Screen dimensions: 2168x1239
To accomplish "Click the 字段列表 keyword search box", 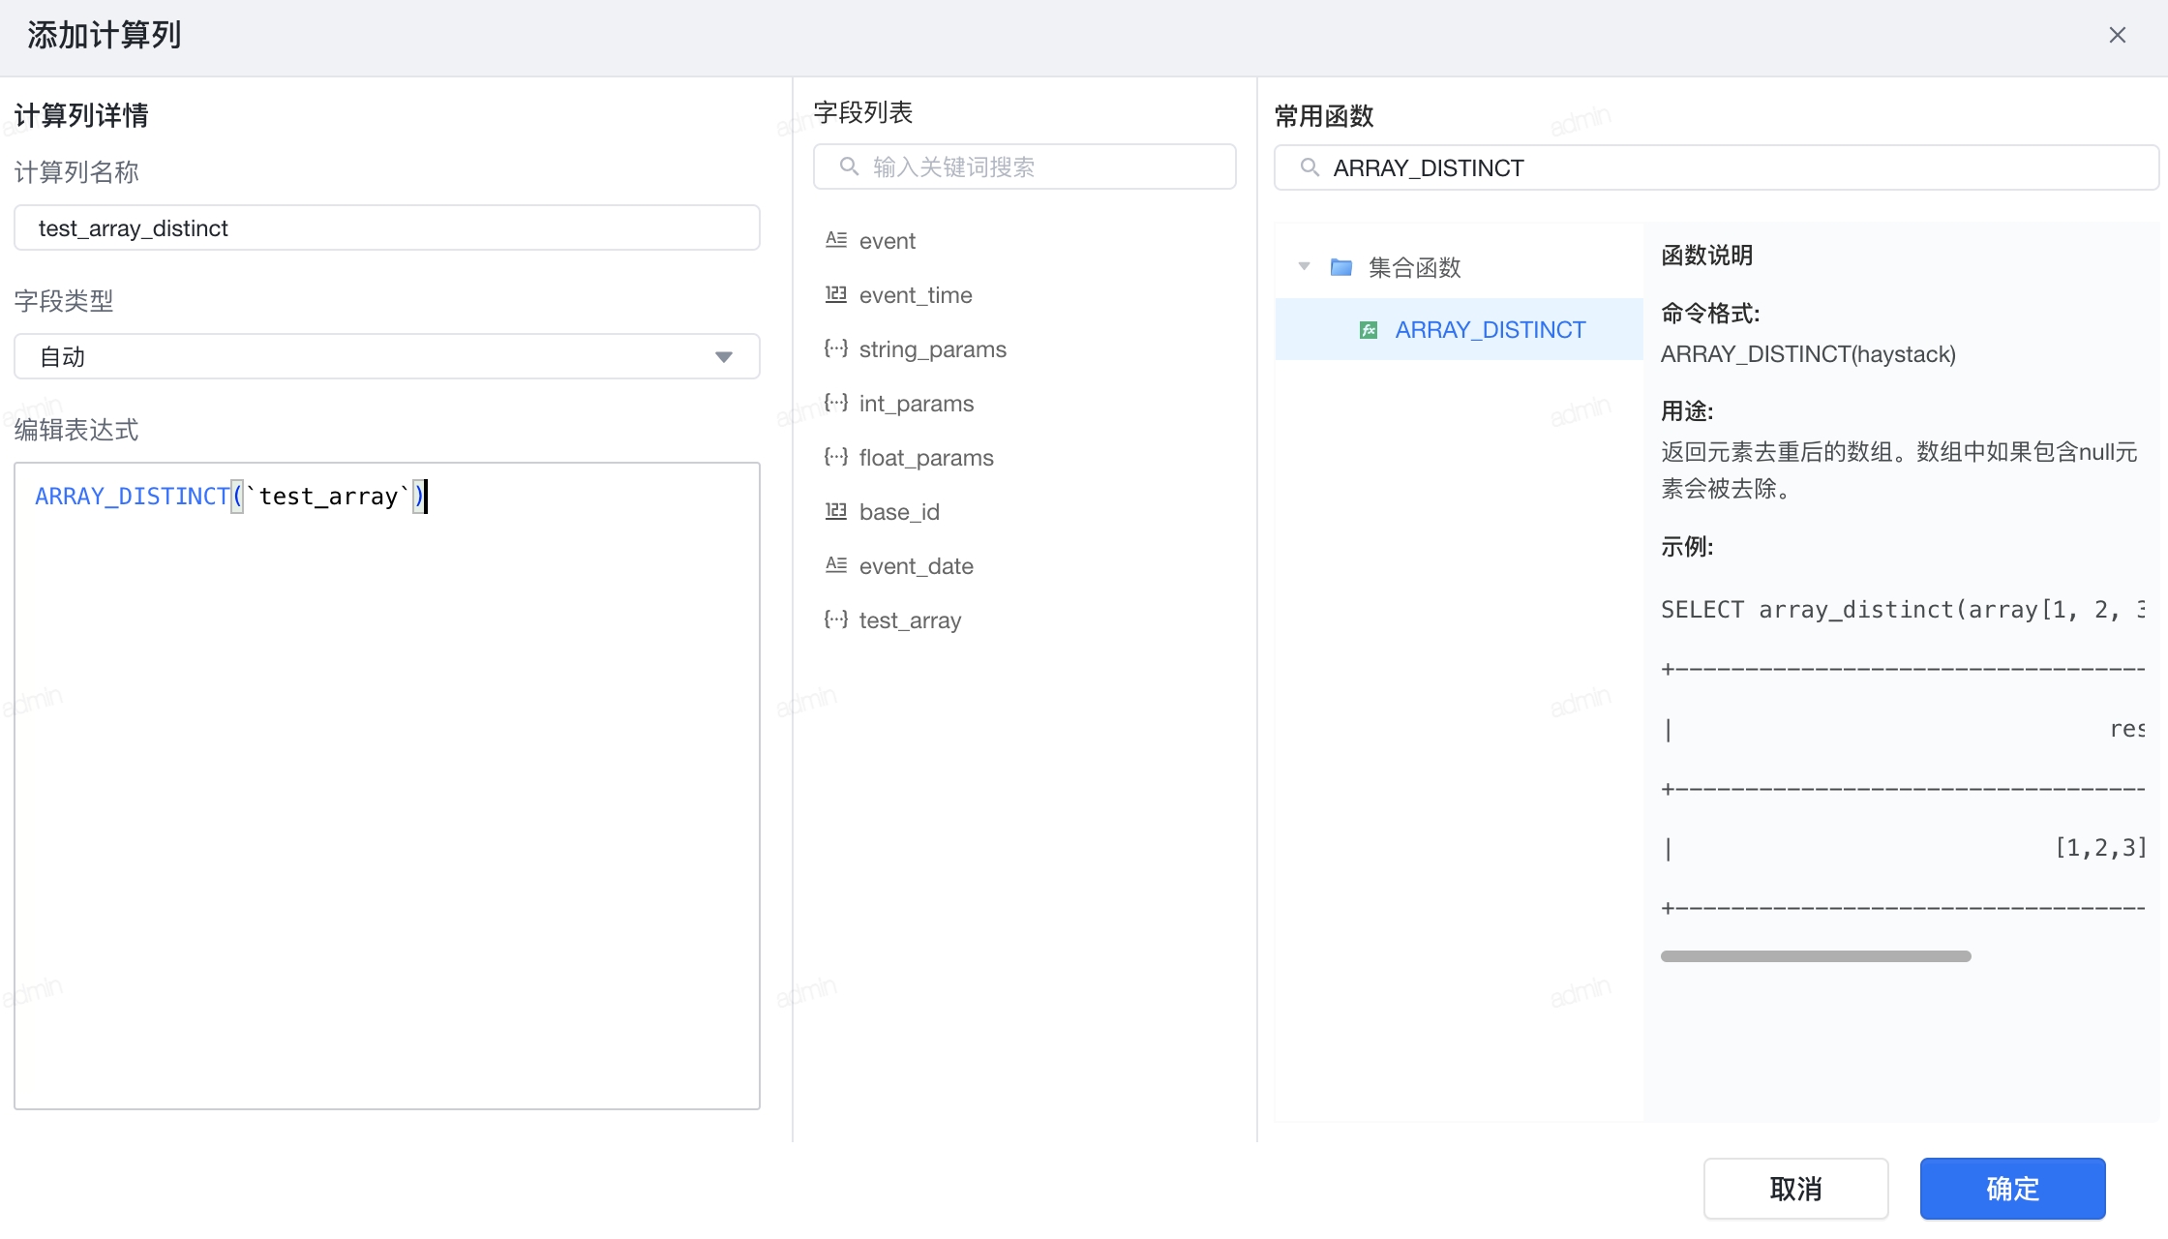I will coord(1024,166).
